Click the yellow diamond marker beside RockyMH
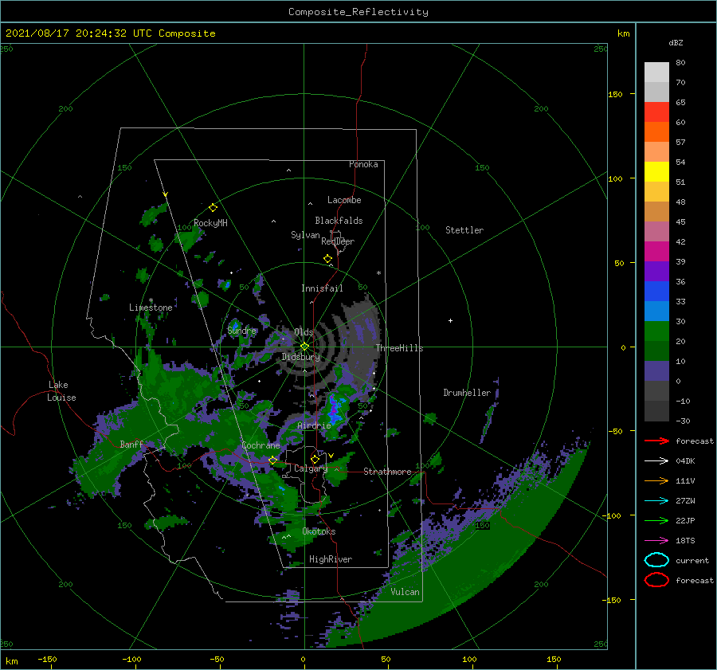Screen dimensions: 717x670 pos(213,208)
